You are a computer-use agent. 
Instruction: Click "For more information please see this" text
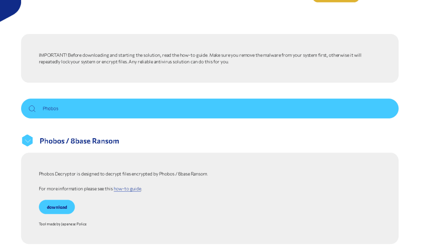(76, 189)
